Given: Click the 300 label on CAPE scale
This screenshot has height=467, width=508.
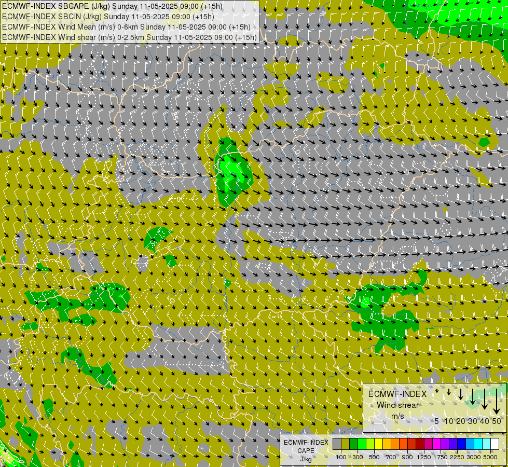Looking at the screenshot, I should click(x=358, y=457).
